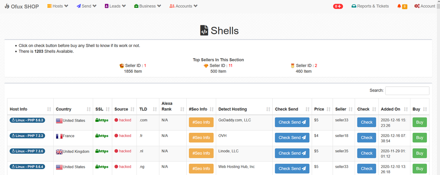Open Reports & Tickets

[370, 6]
